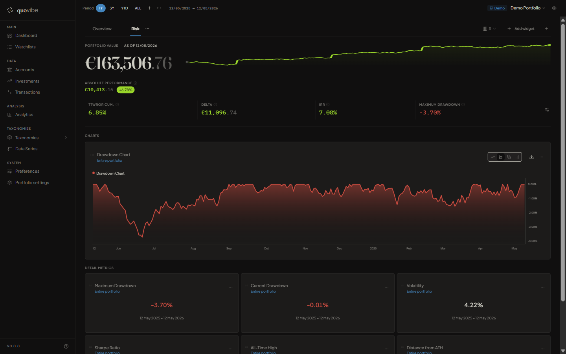Expand the Taxonomies sidebar item chevron

[66, 138]
